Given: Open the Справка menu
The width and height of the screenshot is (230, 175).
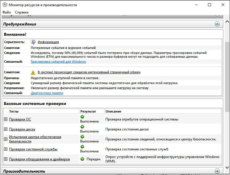Looking at the screenshot, I should coord(22,12).
